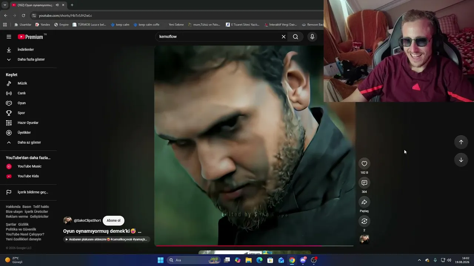The width and height of the screenshot is (474, 266).
Task: Go to previous short with up arrow
Action: tap(461, 142)
